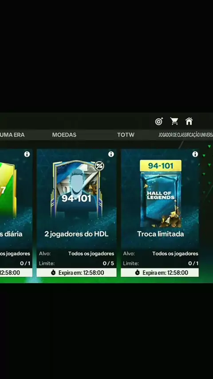Tap the stopwatch icon under 2 jogadores do HDL
The image size is (213, 379).
click(x=53, y=272)
